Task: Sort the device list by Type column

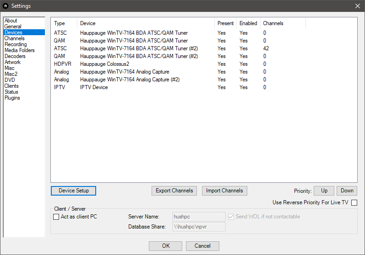Action: click(x=64, y=23)
